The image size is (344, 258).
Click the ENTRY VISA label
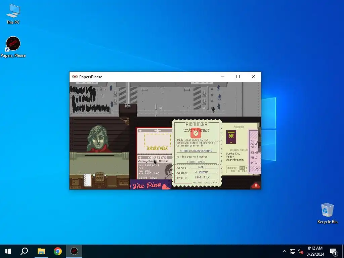pyautogui.click(x=157, y=149)
